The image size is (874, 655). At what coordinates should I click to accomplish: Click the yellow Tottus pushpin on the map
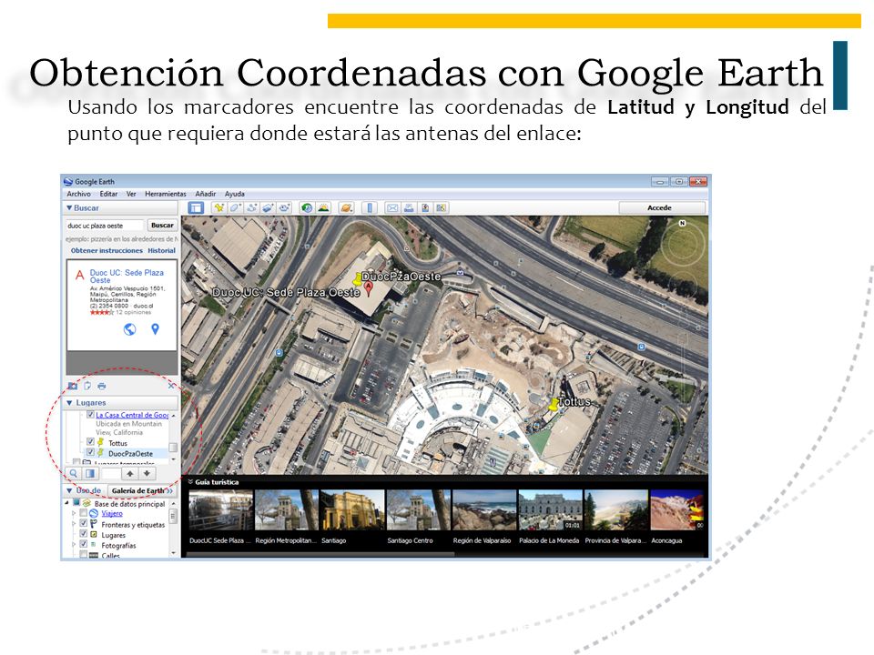(x=553, y=404)
